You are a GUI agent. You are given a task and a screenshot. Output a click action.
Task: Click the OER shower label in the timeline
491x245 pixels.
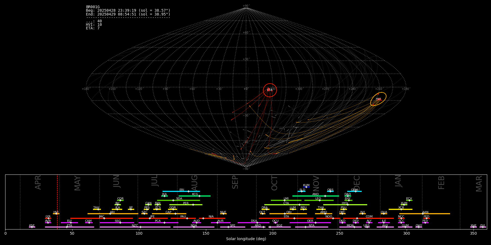310,221
